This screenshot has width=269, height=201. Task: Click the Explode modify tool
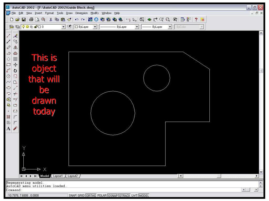click(15, 128)
